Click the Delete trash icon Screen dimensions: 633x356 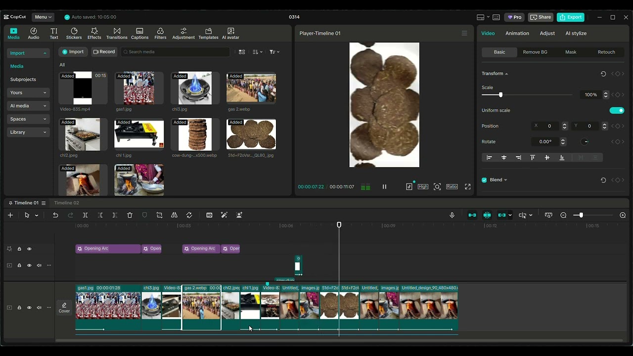click(130, 215)
